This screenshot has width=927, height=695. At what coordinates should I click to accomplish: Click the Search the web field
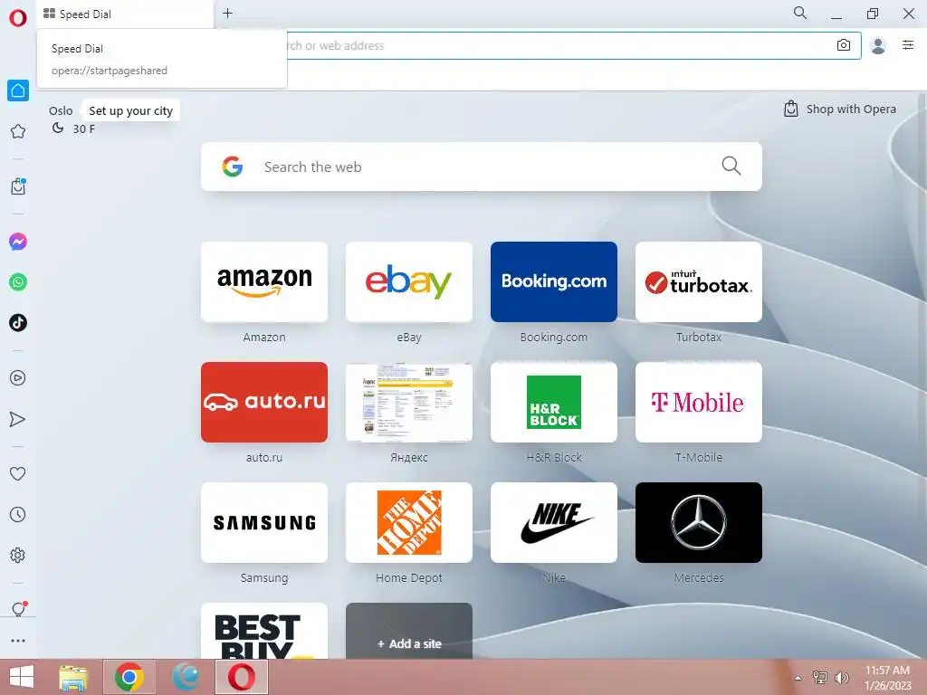482,167
